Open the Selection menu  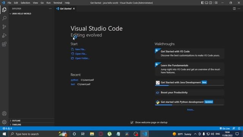[25, 3]
